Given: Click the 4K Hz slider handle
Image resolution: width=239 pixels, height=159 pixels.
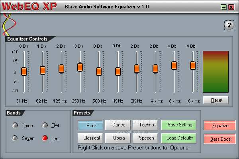Looking at the screenshot, I should 155,69.
